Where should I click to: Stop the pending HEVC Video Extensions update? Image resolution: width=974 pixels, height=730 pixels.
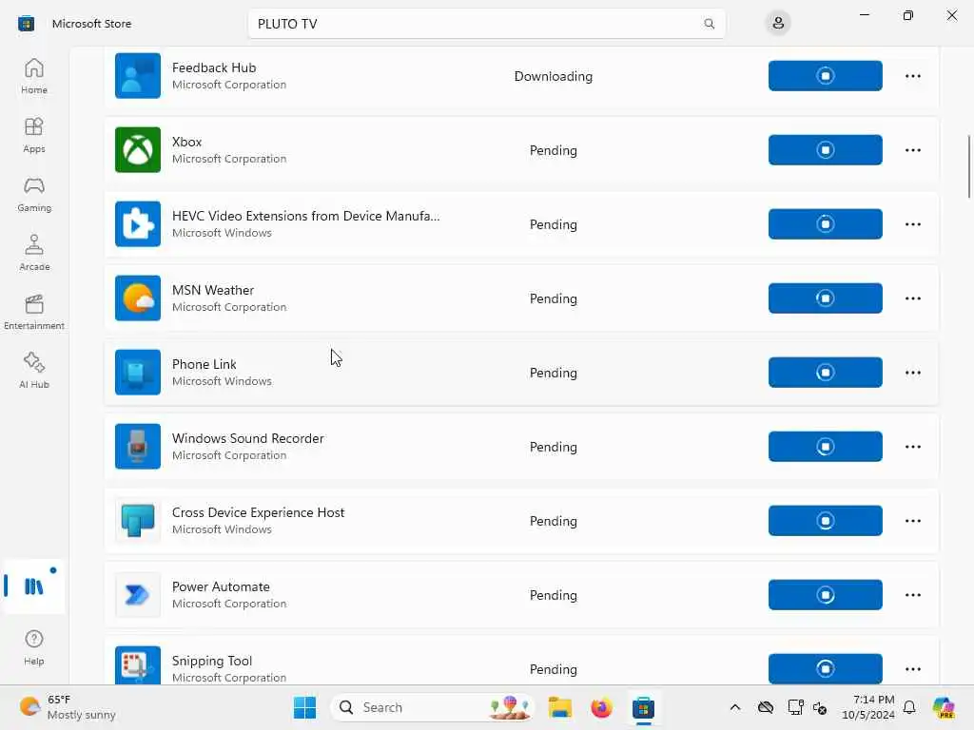pyautogui.click(x=825, y=224)
